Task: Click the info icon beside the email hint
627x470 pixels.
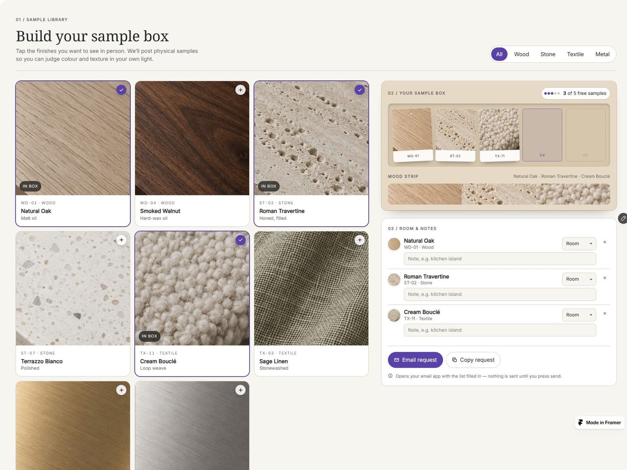Action: (390, 376)
